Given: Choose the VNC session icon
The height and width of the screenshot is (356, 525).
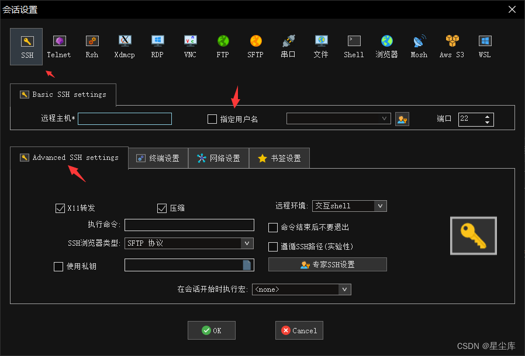Looking at the screenshot, I should click(x=189, y=47).
